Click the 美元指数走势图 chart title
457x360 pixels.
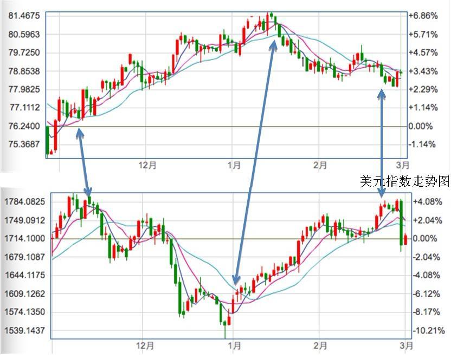(404, 181)
